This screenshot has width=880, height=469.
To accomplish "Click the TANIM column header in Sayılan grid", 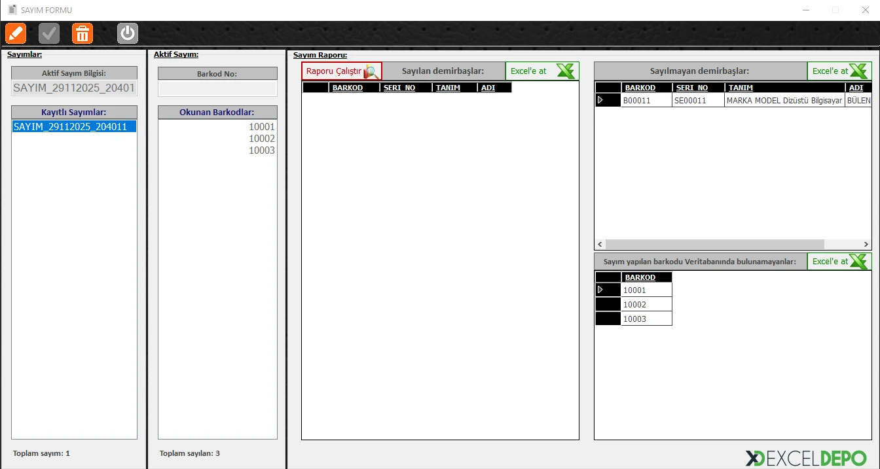I will [449, 88].
